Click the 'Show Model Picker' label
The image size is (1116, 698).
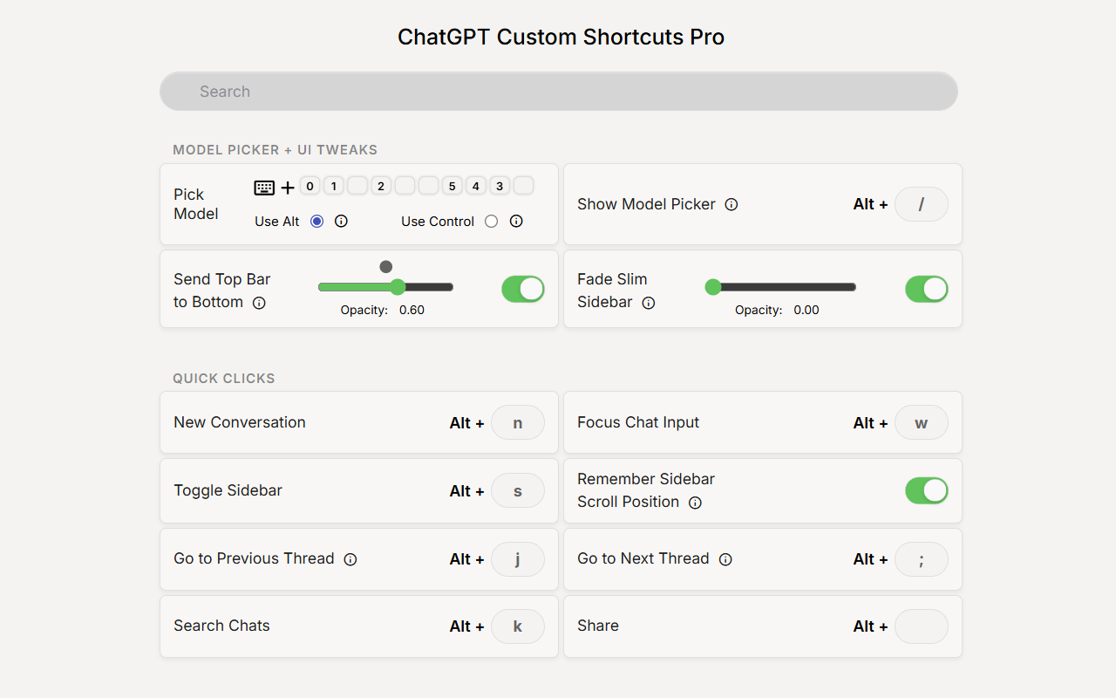pos(646,204)
